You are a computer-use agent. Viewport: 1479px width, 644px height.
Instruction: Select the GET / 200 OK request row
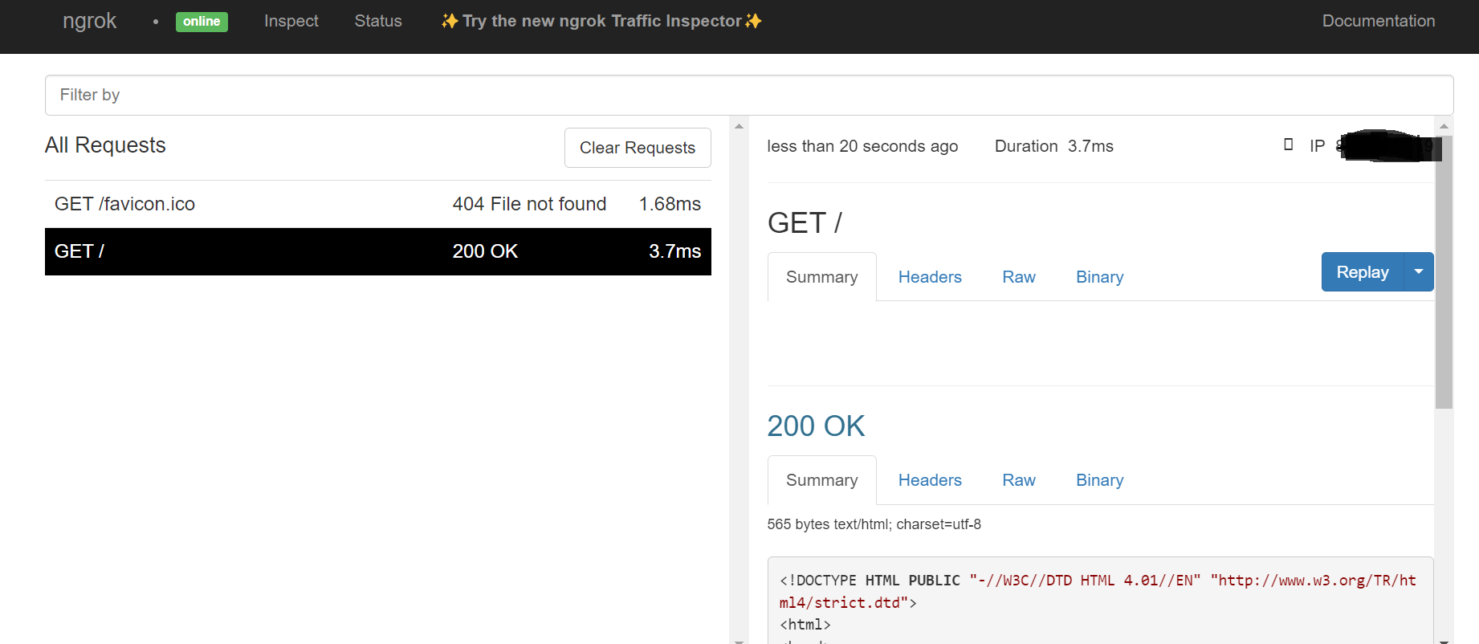tap(377, 251)
